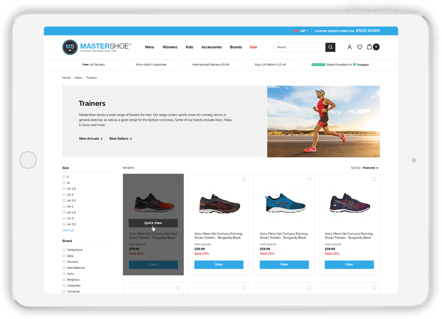Screen dimensions: 442x319
Task: Tick the UK 4 size checkbox
Action: tap(64, 206)
